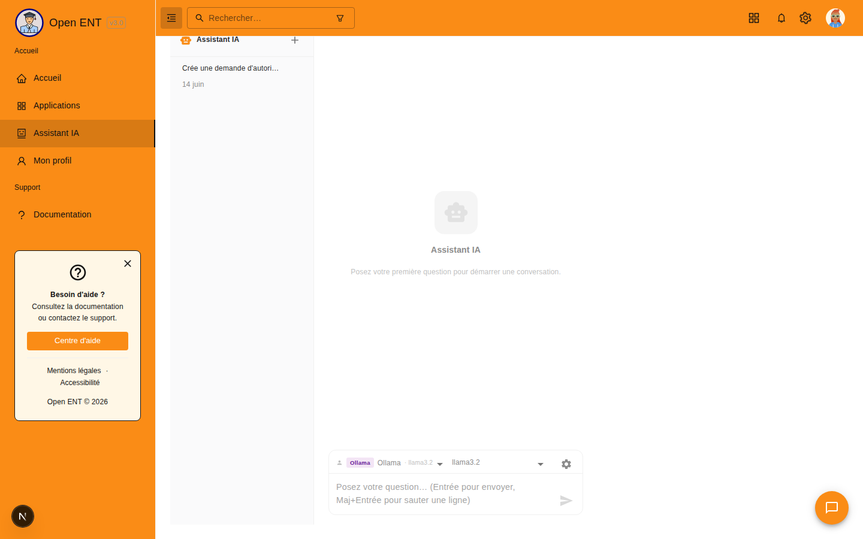863x539 pixels.
Task: Open the applications grid in top bar
Action: tap(754, 18)
